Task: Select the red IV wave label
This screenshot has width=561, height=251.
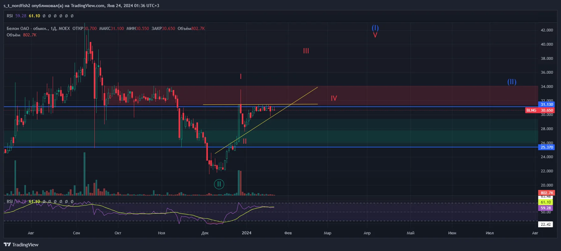Action: pos(334,98)
